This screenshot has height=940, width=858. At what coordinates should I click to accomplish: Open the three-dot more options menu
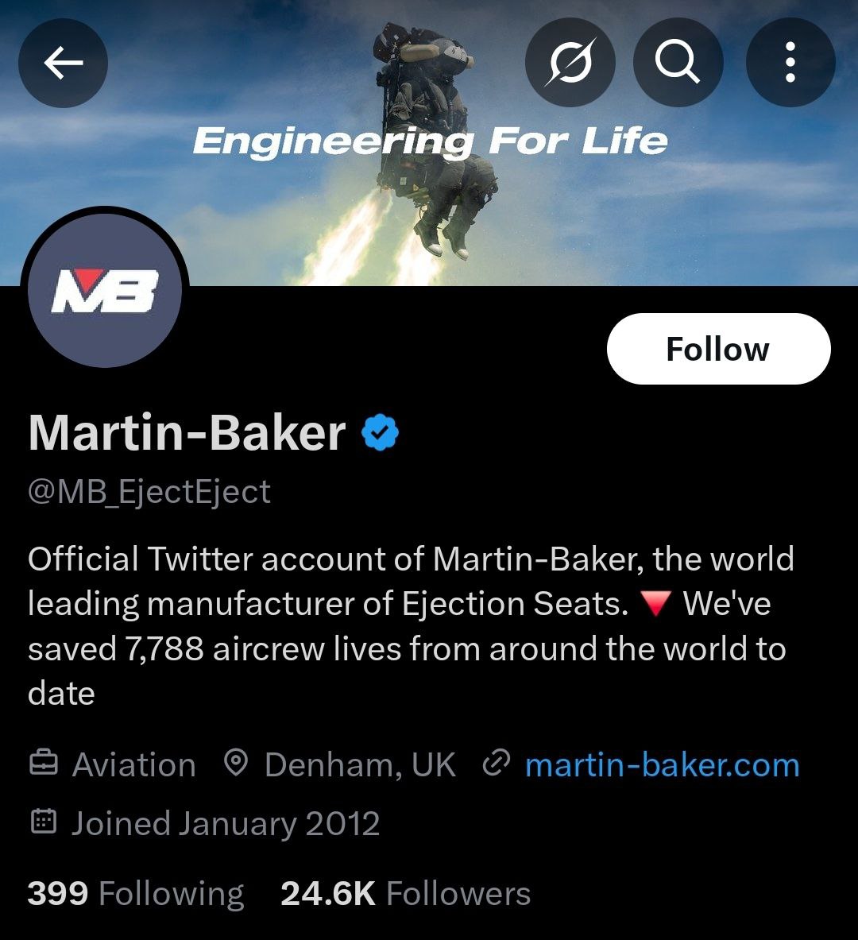point(790,63)
